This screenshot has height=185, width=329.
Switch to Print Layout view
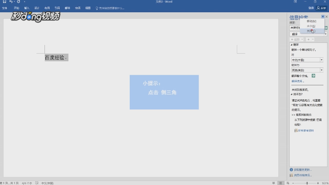click(280, 183)
